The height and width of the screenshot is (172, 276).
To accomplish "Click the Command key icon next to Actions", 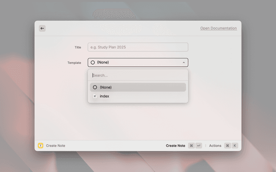I will 227,146.
